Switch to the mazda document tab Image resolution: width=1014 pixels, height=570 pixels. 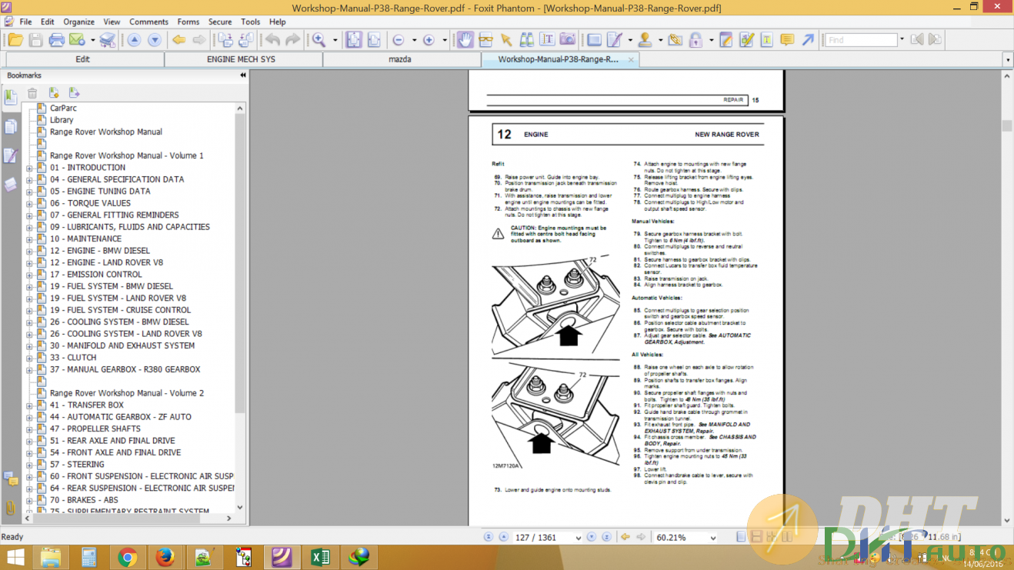tap(399, 59)
